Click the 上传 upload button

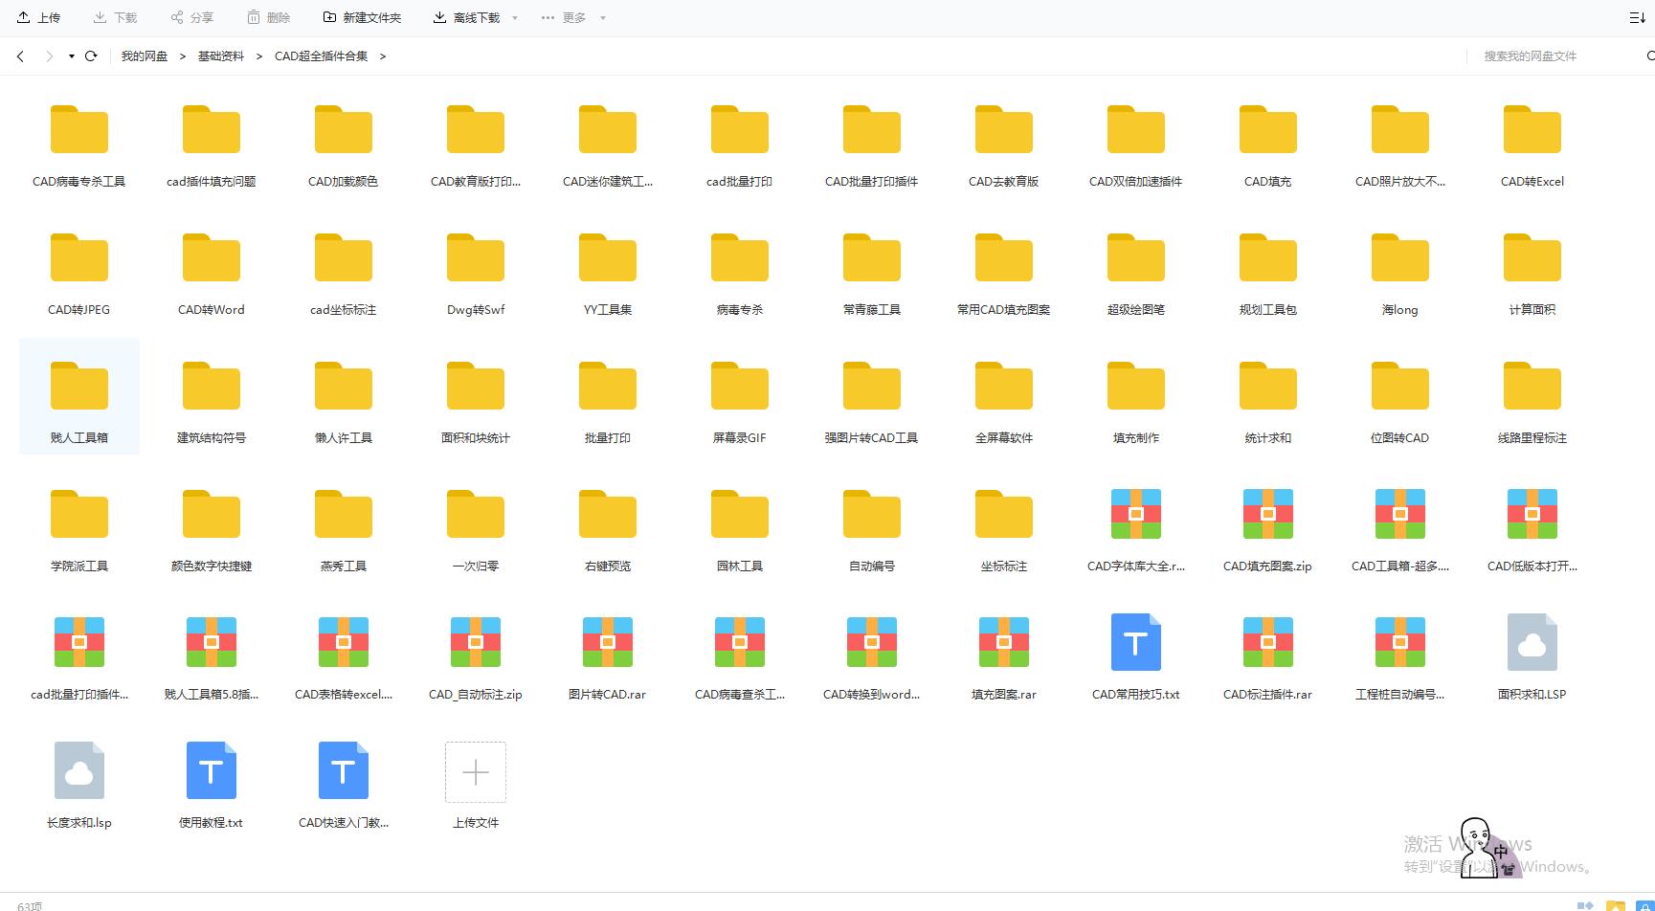coord(38,18)
